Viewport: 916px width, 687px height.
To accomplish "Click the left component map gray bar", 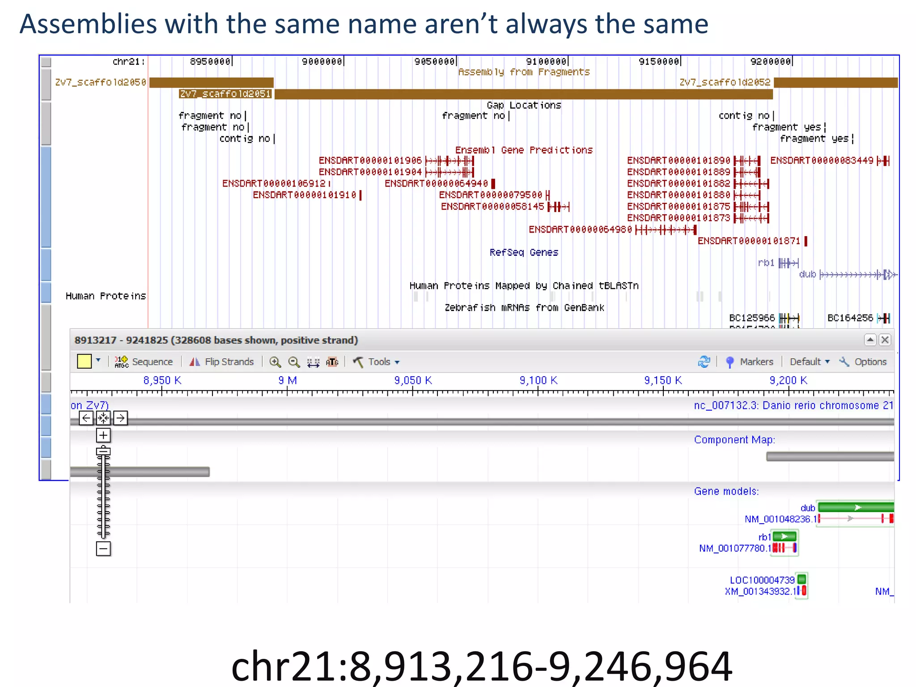I will (140, 472).
